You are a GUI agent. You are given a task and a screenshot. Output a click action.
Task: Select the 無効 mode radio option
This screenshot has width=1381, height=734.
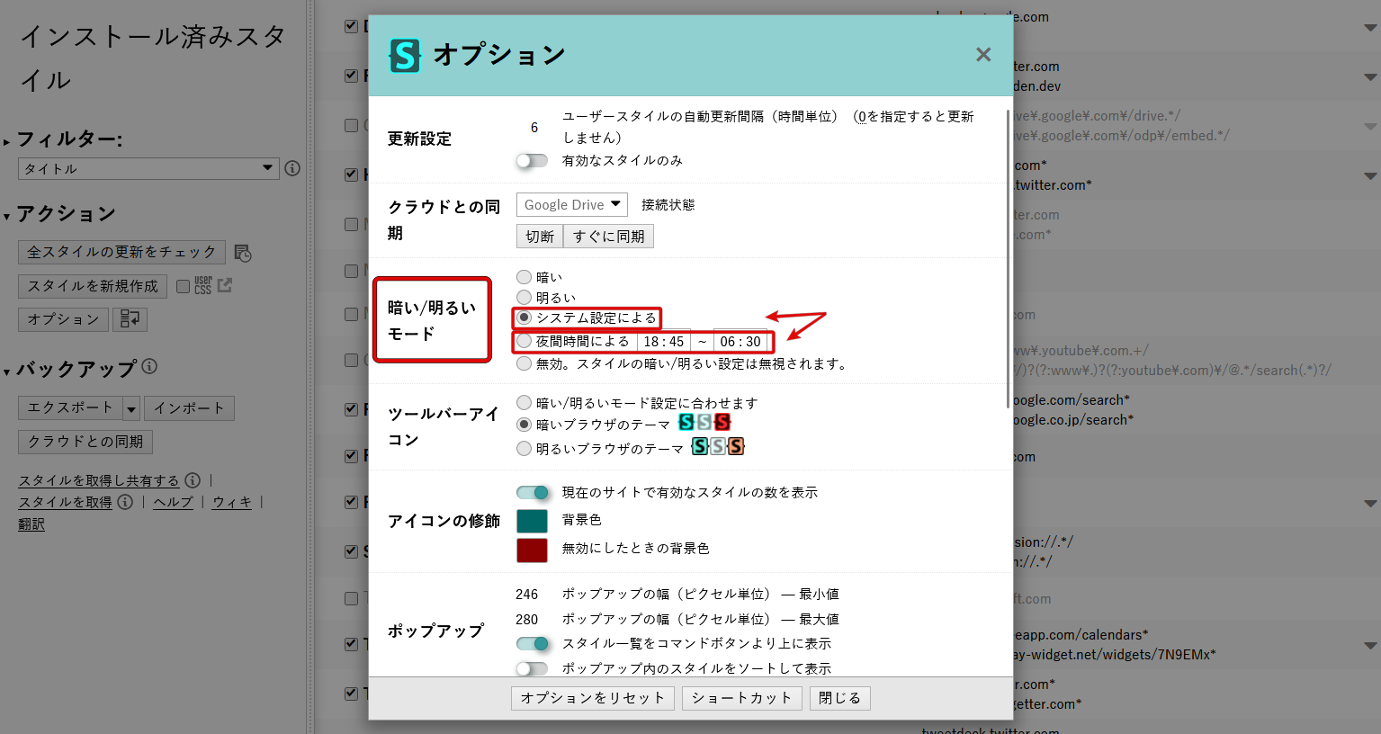coord(524,363)
